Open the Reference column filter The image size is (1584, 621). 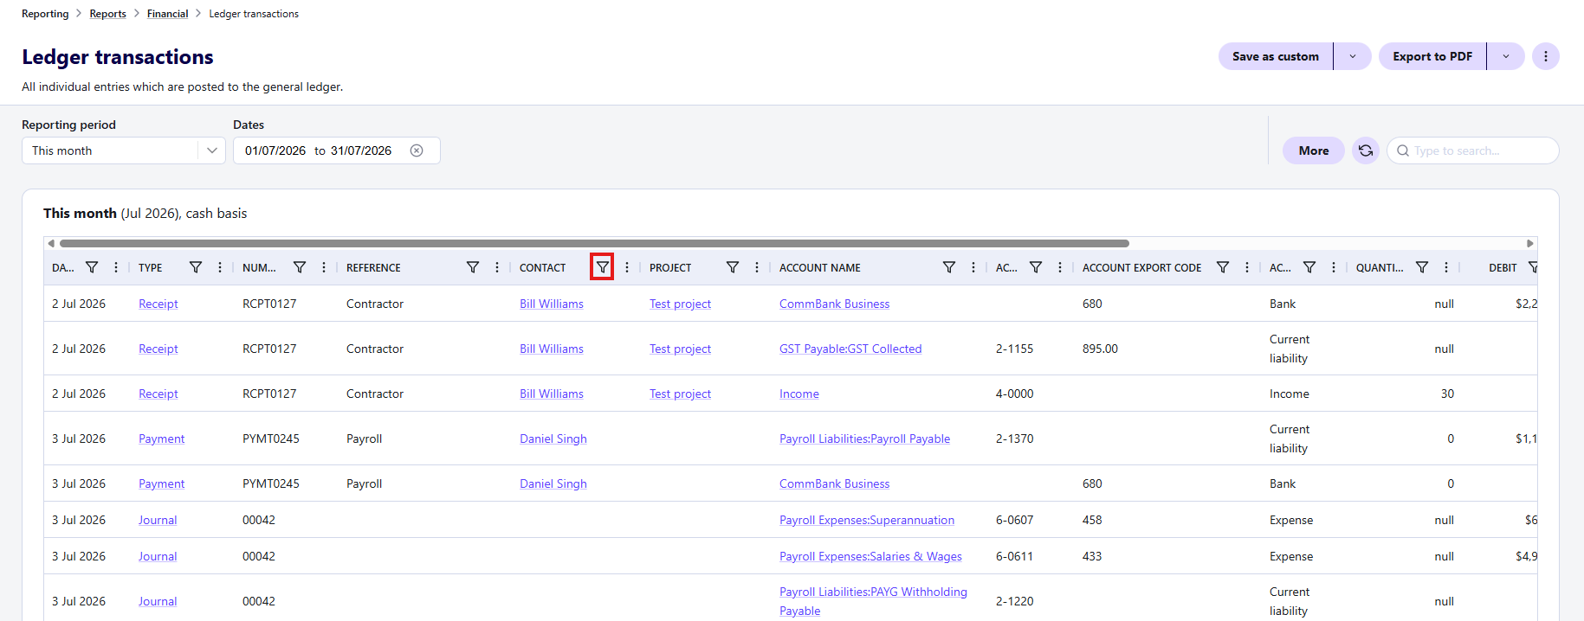(473, 267)
